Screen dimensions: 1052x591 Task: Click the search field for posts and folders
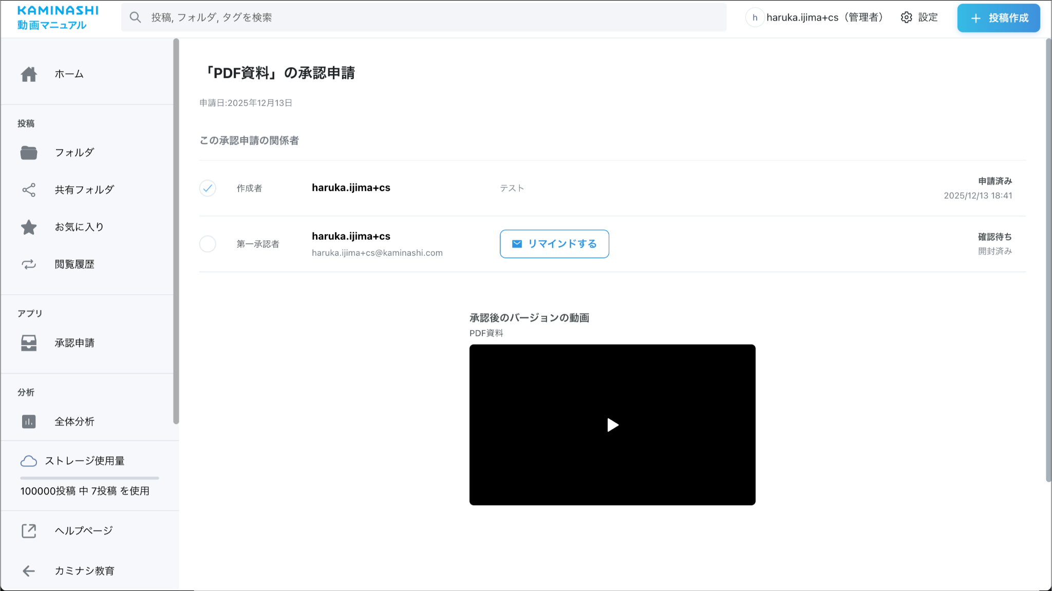[423, 17]
